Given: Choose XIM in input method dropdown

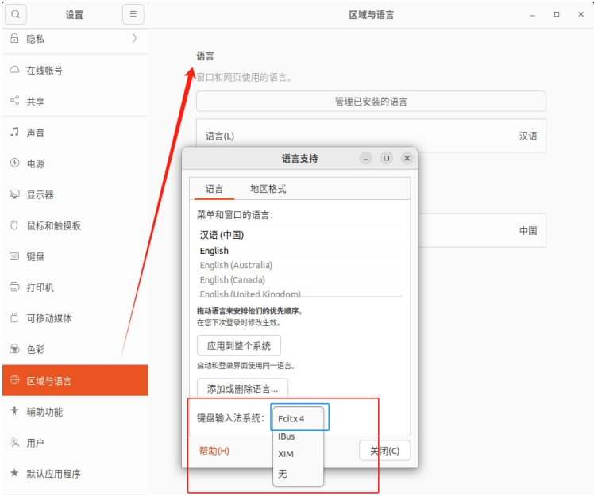Looking at the screenshot, I should 298,454.
